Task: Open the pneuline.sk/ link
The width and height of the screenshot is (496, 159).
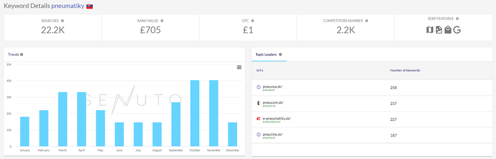Action: click(272, 134)
